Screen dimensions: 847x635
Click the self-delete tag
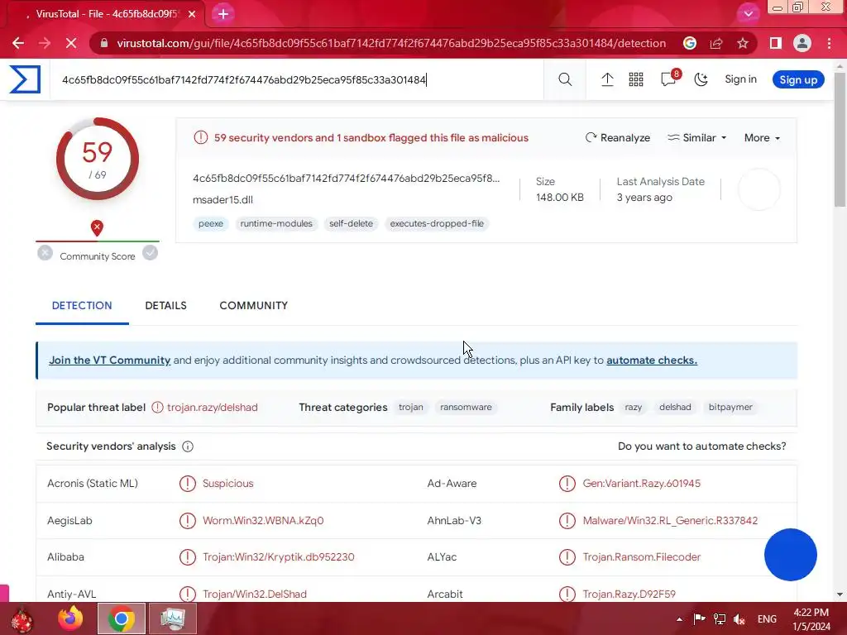tap(351, 223)
